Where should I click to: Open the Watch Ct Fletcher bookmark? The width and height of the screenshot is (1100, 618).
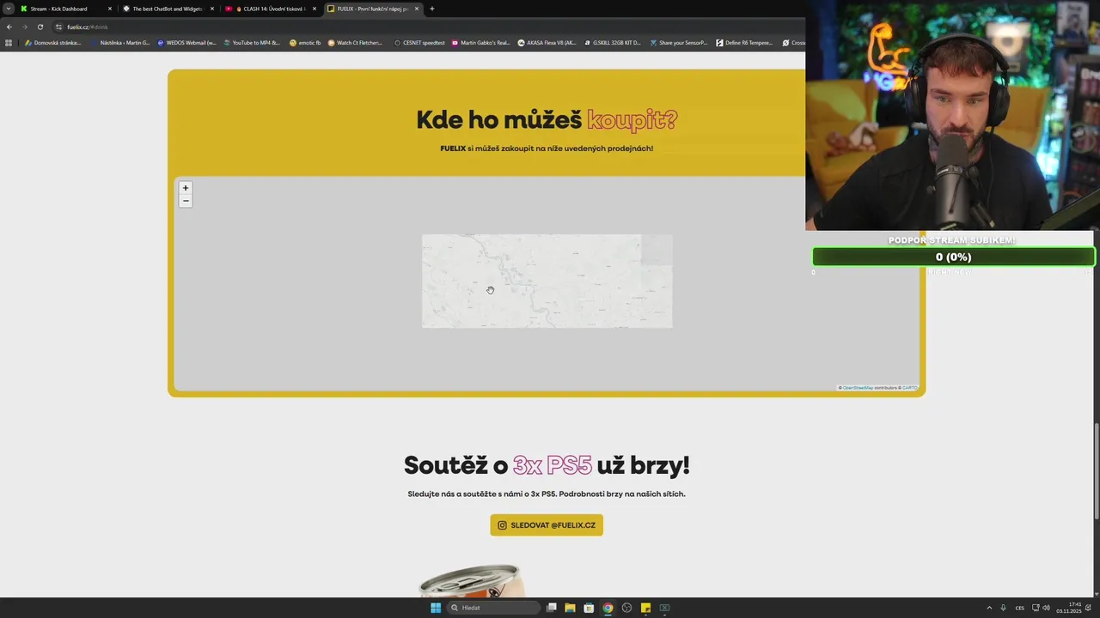point(356,42)
